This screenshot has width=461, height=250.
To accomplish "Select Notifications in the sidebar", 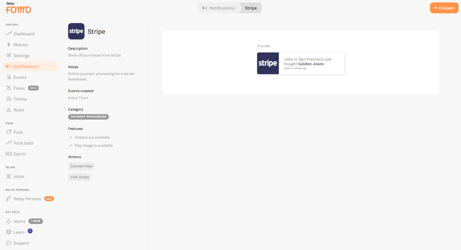I will click(x=30, y=66).
